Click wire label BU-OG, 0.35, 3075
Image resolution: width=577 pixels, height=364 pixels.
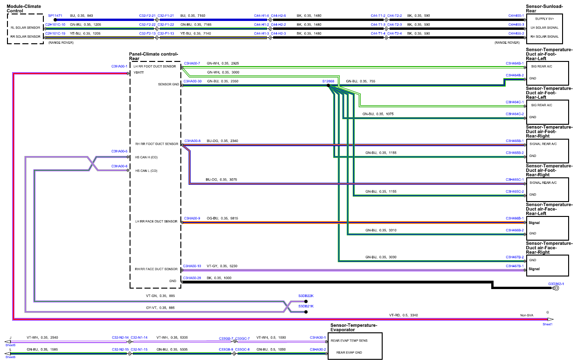(221, 179)
